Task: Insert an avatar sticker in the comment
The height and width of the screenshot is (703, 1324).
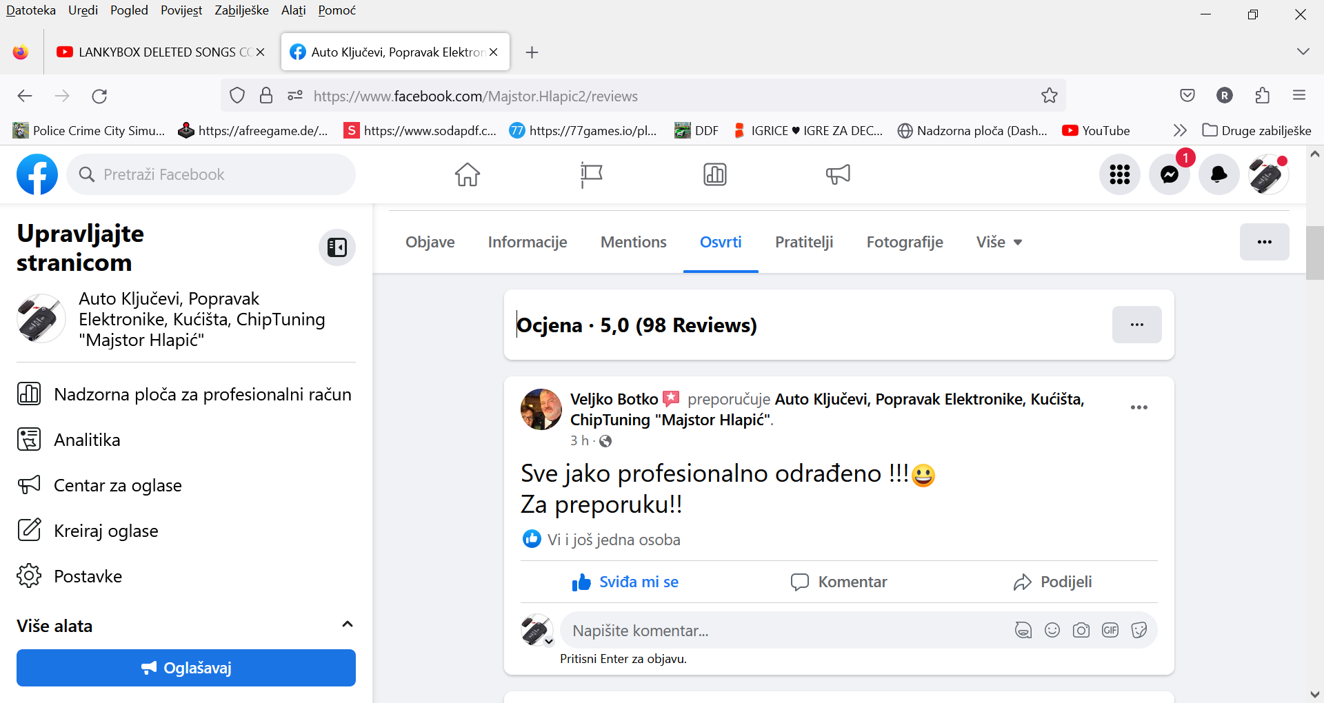Action: coord(1023,630)
